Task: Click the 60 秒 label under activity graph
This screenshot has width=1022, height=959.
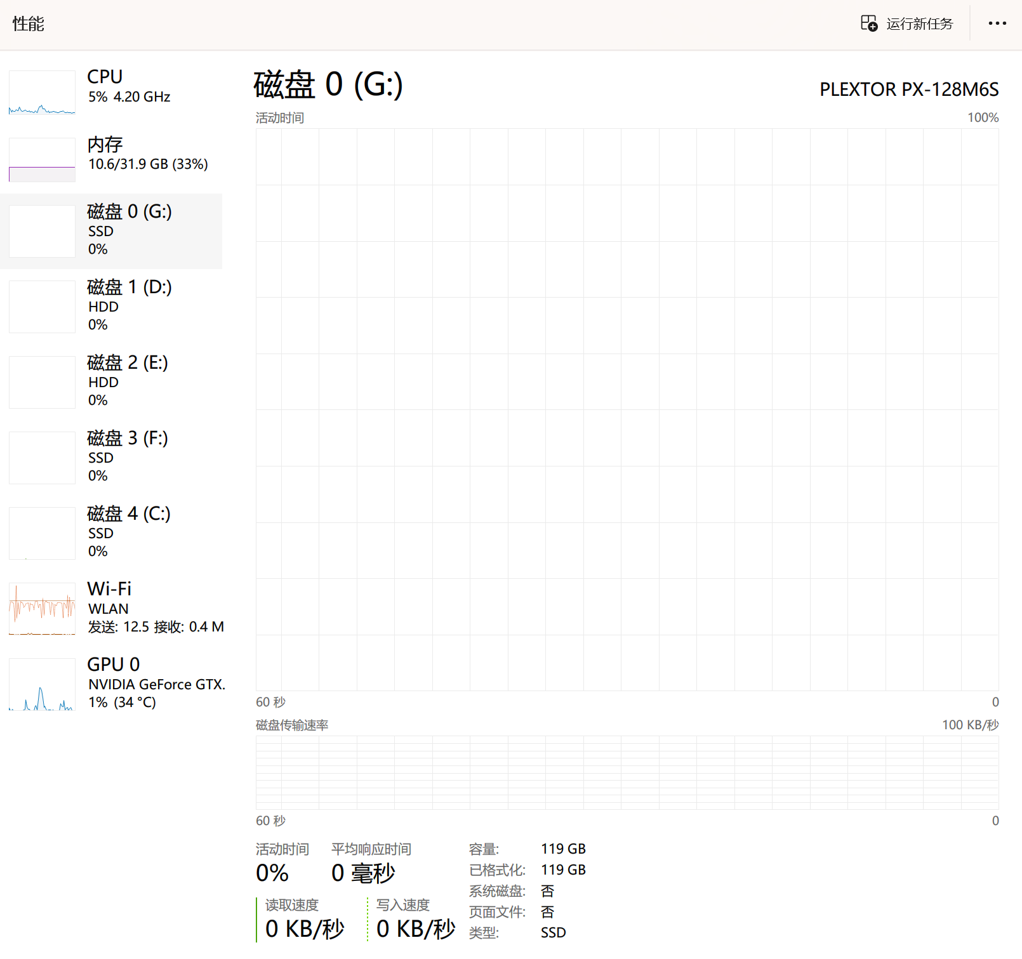Action: (271, 703)
